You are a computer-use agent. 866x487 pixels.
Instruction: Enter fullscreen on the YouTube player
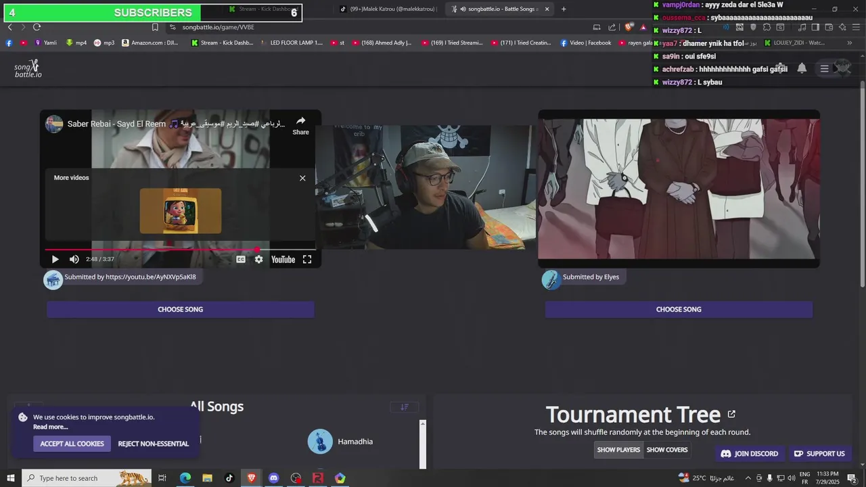pyautogui.click(x=307, y=259)
